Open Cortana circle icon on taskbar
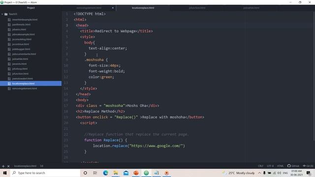The width and height of the screenshot is (315, 177). pos(85,173)
